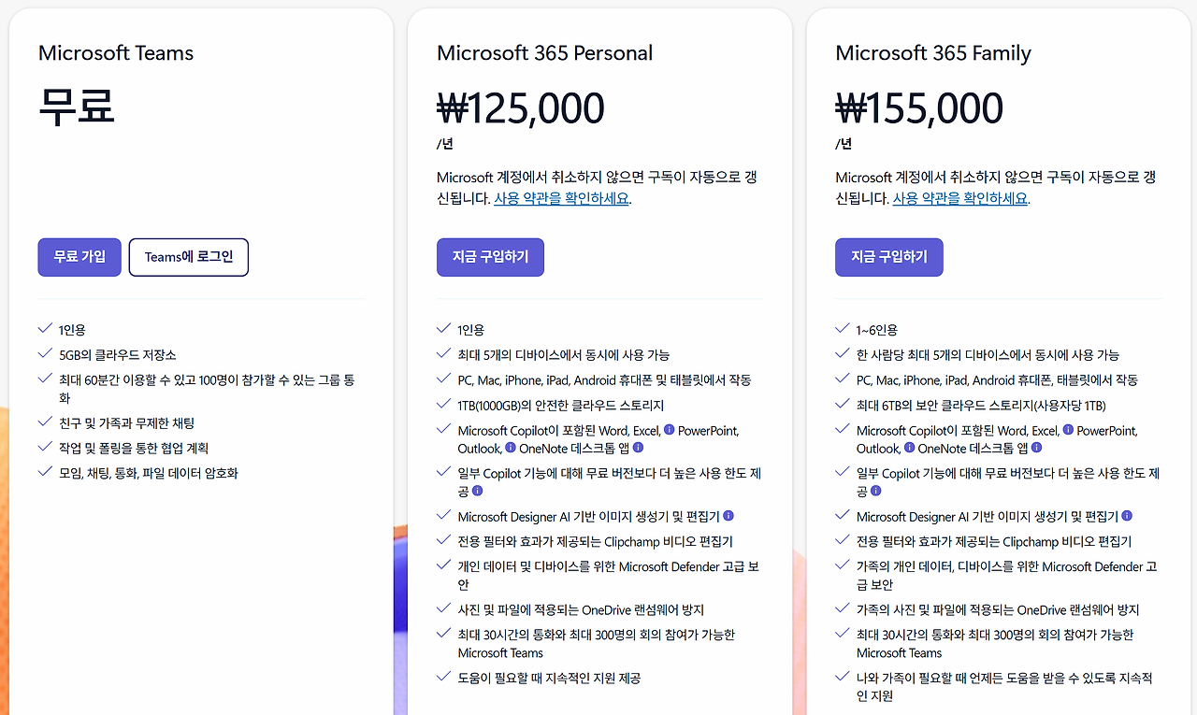Select the Microsoft 365 Personal plan heading
Viewport: 1197px width, 715px height.
click(x=545, y=53)
